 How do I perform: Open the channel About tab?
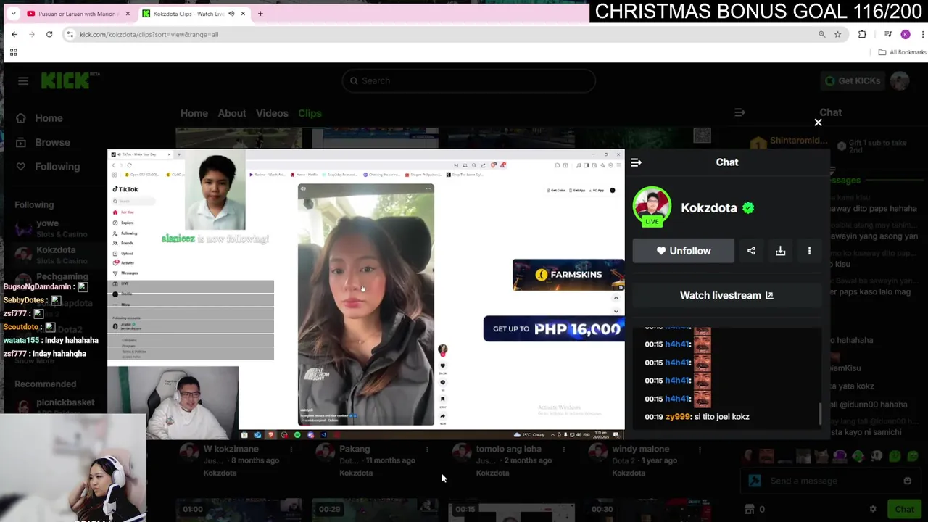pos(232,113)
